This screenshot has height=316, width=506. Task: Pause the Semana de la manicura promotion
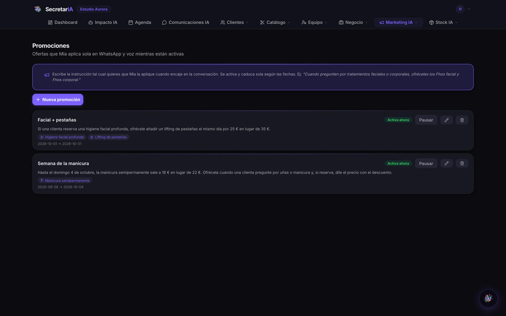tap(426, 163)
